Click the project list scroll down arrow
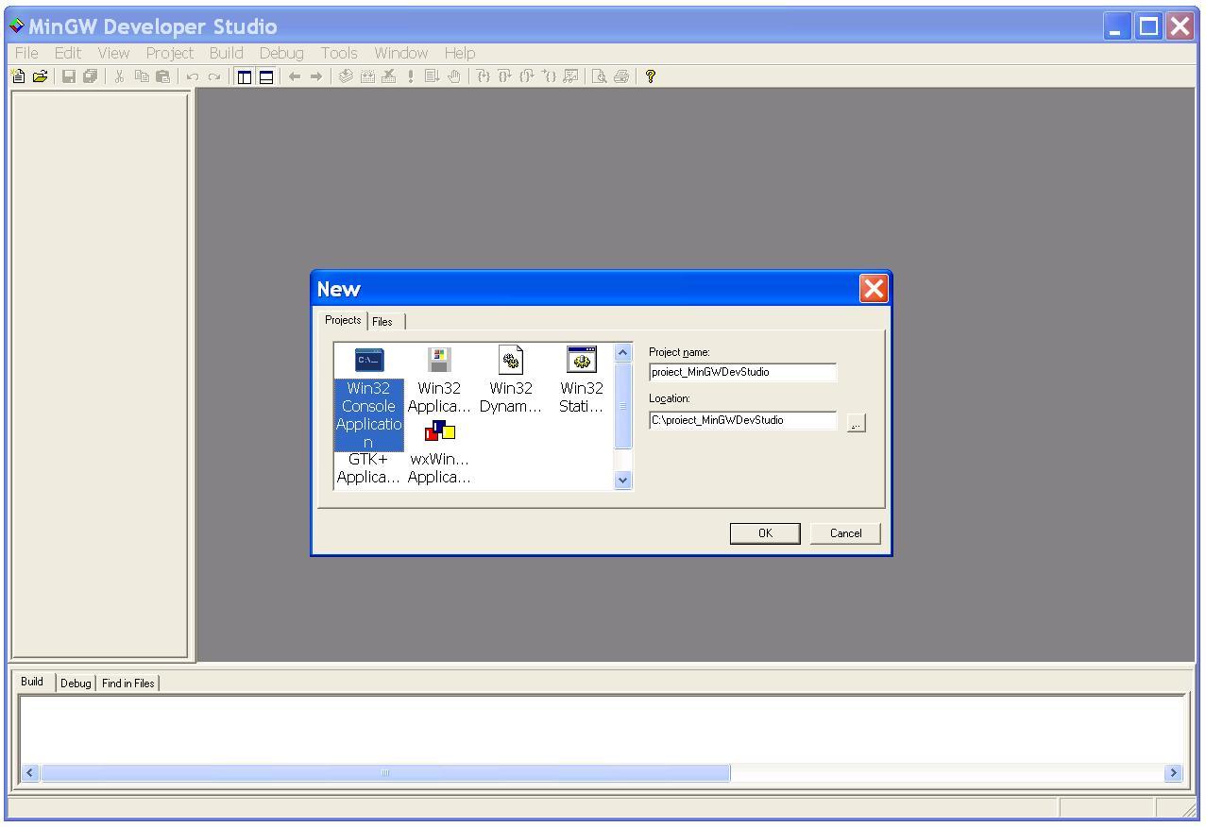 (x=622, y=480)
